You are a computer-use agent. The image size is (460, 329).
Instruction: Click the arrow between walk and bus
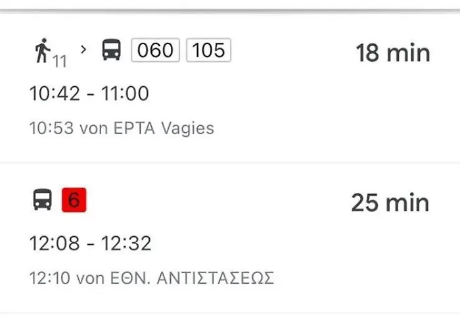coord(83,48)
